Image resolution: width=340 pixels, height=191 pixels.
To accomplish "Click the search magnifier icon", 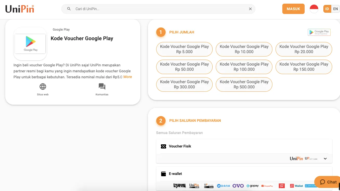I will click(69, 9).
